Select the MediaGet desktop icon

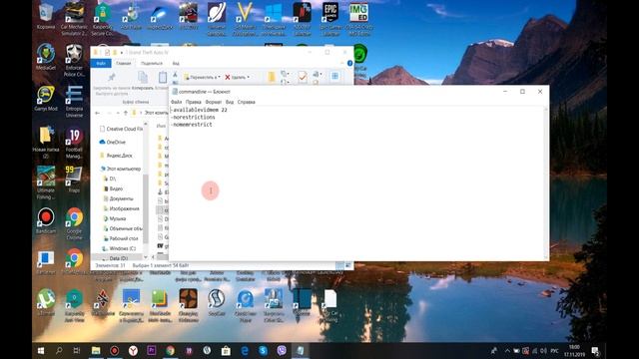(x=46, y=57)
